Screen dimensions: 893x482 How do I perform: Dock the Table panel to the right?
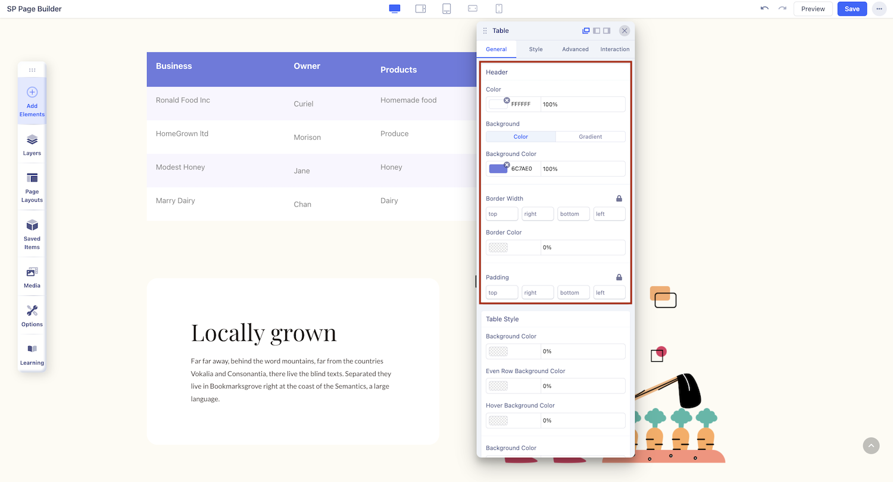tap(607, 31)
